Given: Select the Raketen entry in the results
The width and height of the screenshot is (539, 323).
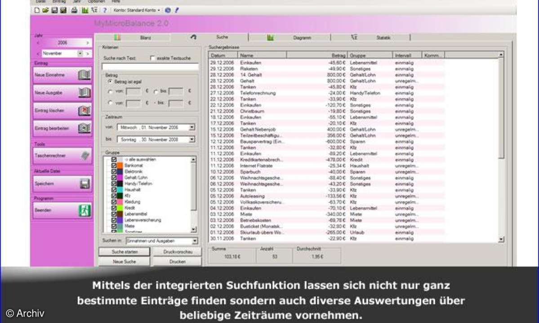Looking at the screenshot, I should click(326, 69).
